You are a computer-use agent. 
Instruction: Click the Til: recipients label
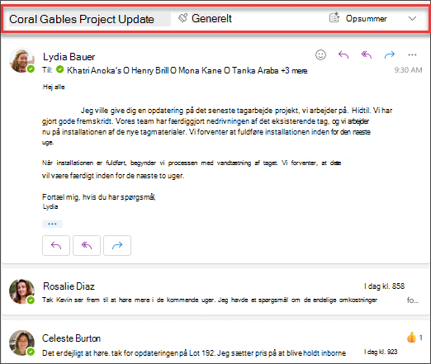tap(47, 70)
